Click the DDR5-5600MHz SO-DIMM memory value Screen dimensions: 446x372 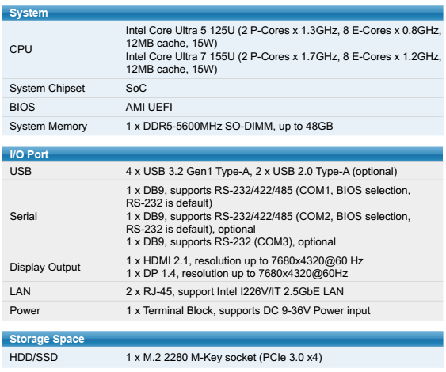[229, 126]
